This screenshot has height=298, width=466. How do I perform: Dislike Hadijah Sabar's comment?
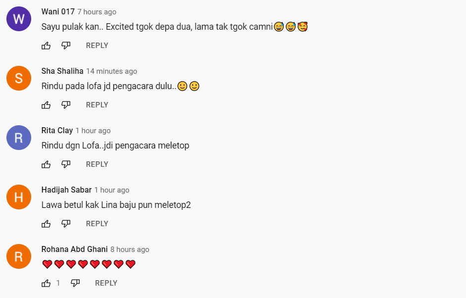coord(66,224)
